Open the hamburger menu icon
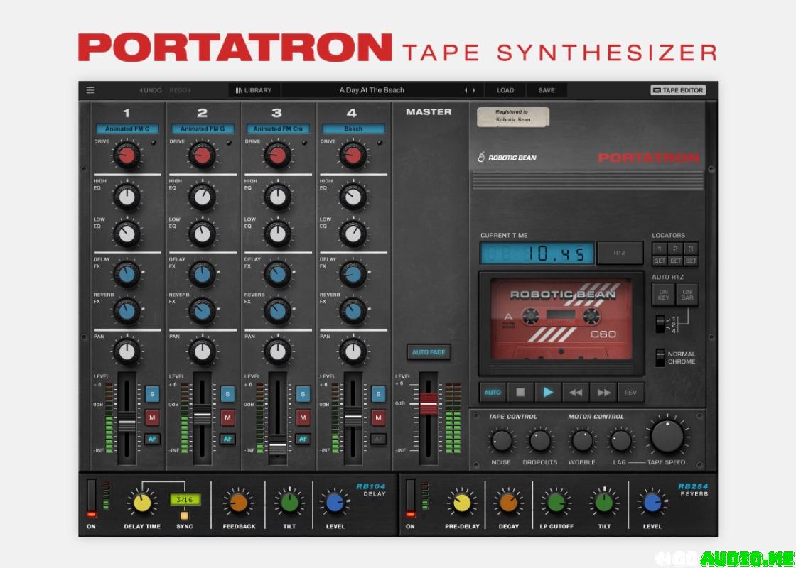796x568 pixels. (x=90, y=90)
